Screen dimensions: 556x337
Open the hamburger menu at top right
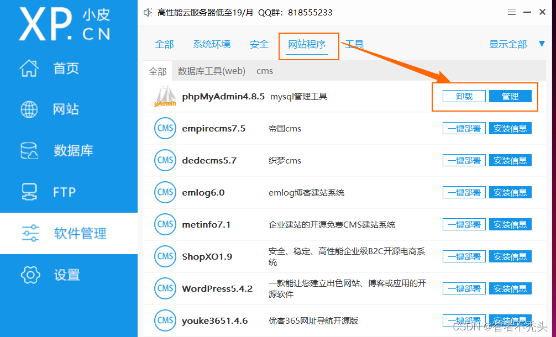512,11
